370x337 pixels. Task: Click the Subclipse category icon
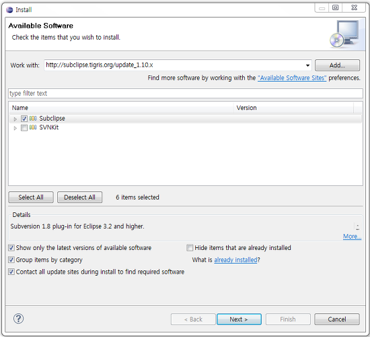click(33, 118)
